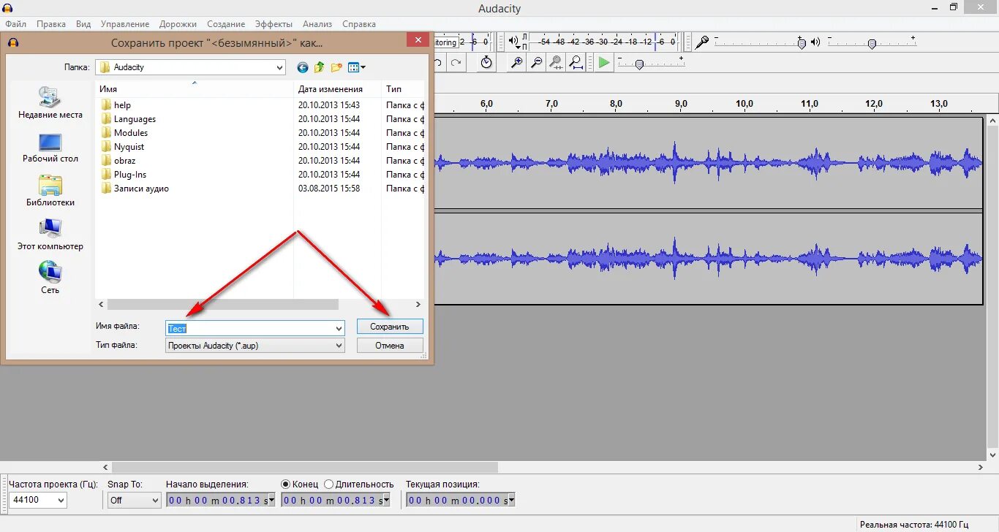999x532 pixels.
Task: Click the playback level meter
Action: tap(604, 42)
